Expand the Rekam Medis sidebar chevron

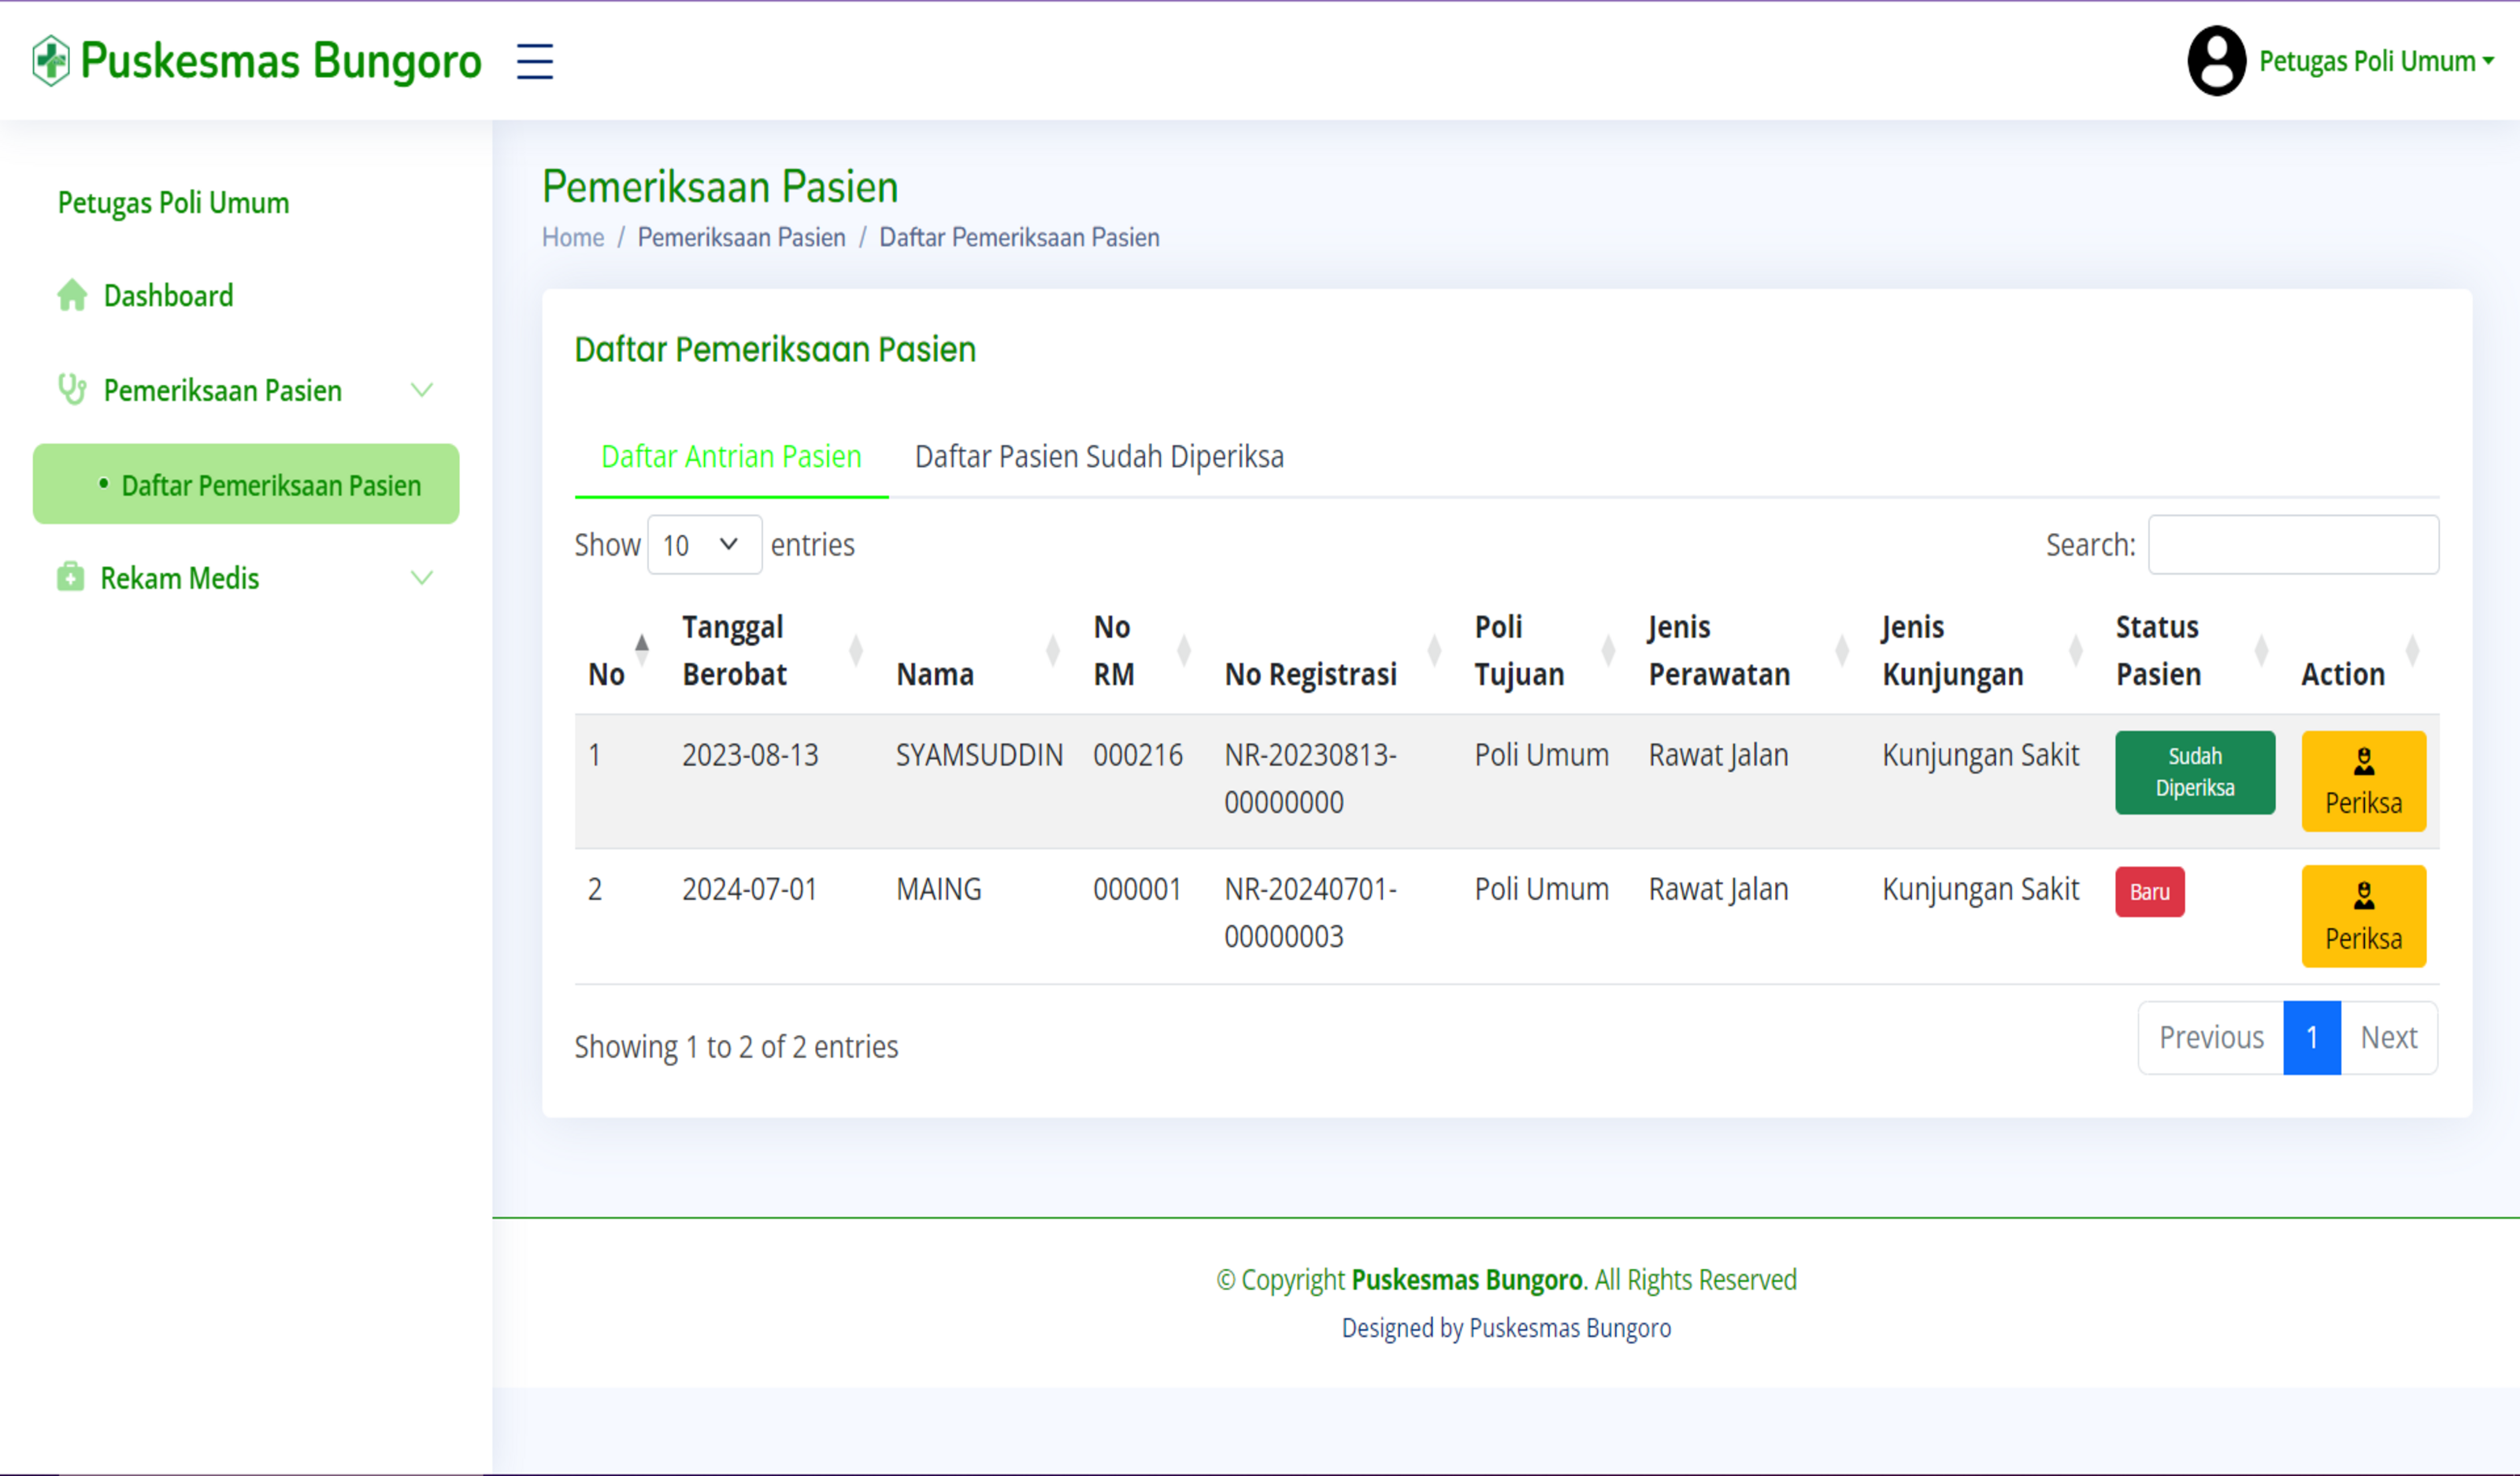pyautogui.click(x=422, y=578)
